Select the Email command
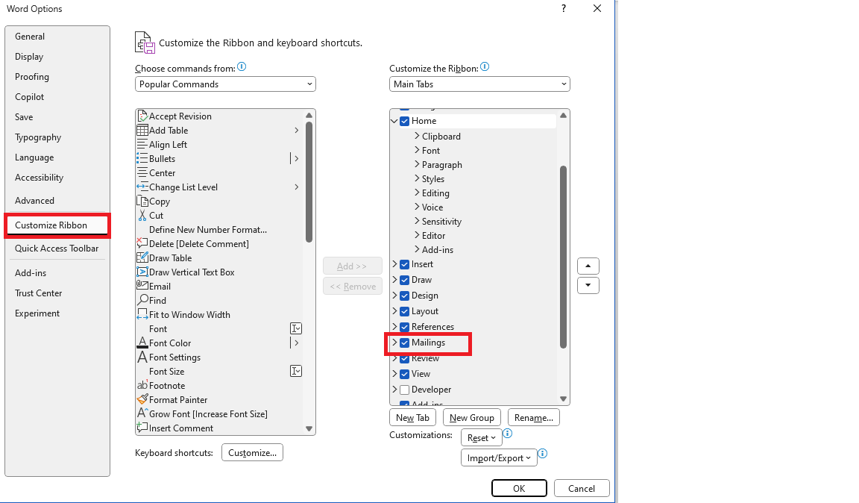859x503 pixels. (159, 286)
